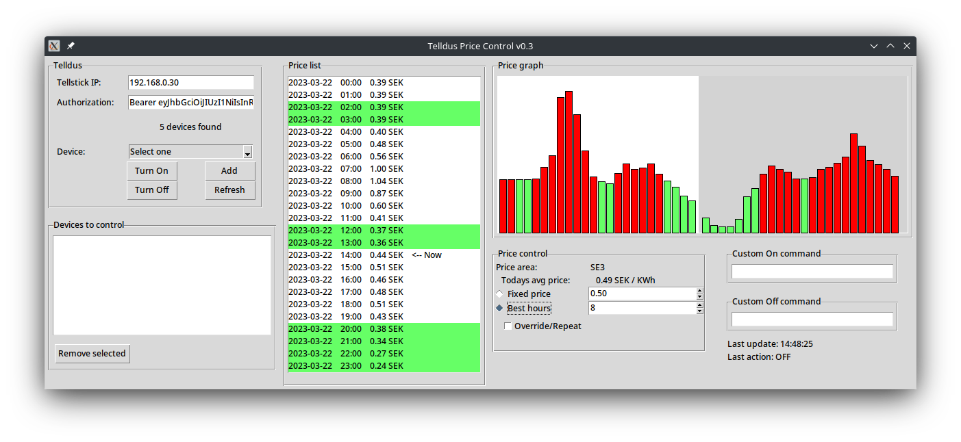Select the 09:00 0.87 SEK price row
961x442 pixels.
[384, 193]
